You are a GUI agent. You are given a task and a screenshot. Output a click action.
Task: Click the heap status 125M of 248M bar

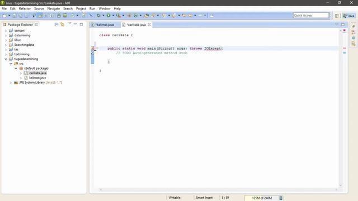[x=262, y=198]
